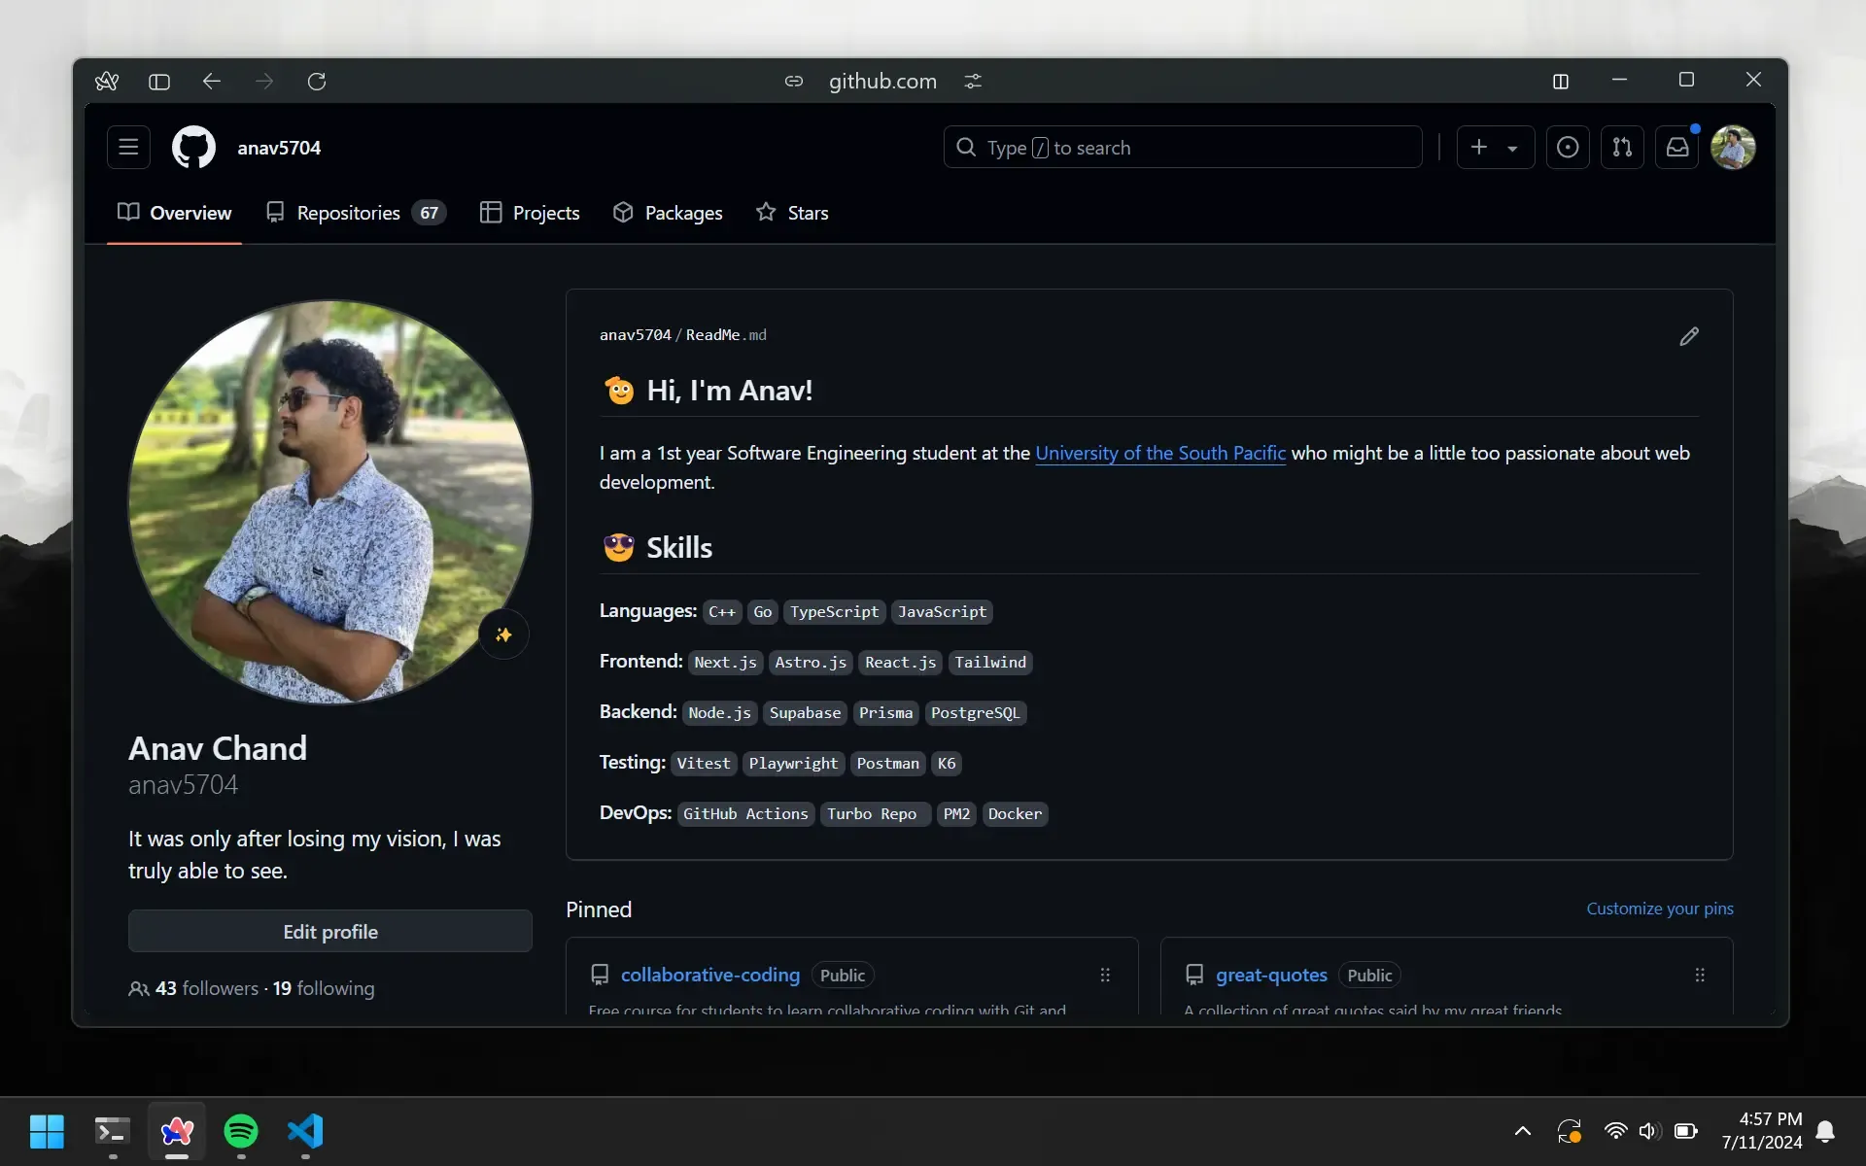
Task: Click the Edit profile button
Action: (x=330, y=932)
